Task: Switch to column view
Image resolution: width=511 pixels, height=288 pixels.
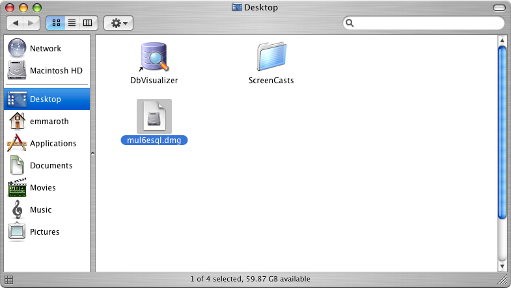Action: click(x=89, y=23)
